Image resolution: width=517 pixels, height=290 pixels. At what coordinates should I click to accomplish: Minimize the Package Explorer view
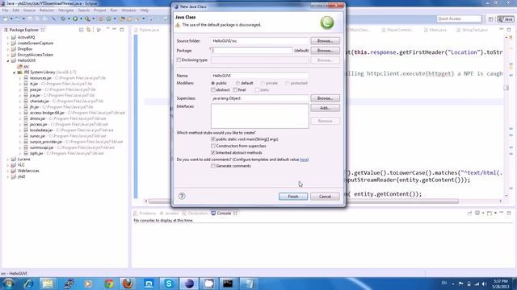[x=115, y=30]
